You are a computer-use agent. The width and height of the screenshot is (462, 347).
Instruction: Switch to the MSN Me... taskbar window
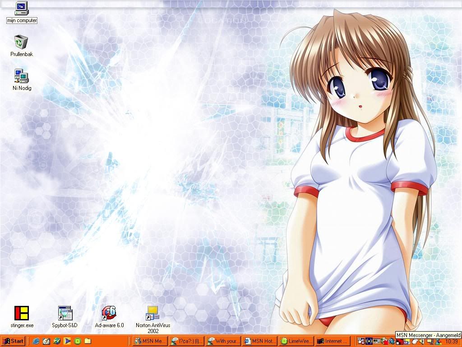pos(150,341)
